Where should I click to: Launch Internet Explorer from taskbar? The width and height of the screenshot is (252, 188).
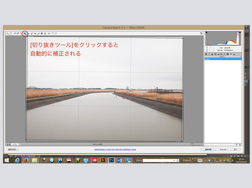click(x=17, y=160)
